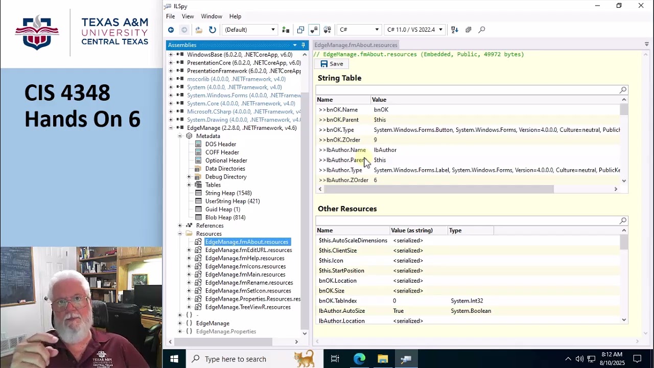
Task: Pin the Assemblies panel with pushpin icon
Action: tap(303, 45)
